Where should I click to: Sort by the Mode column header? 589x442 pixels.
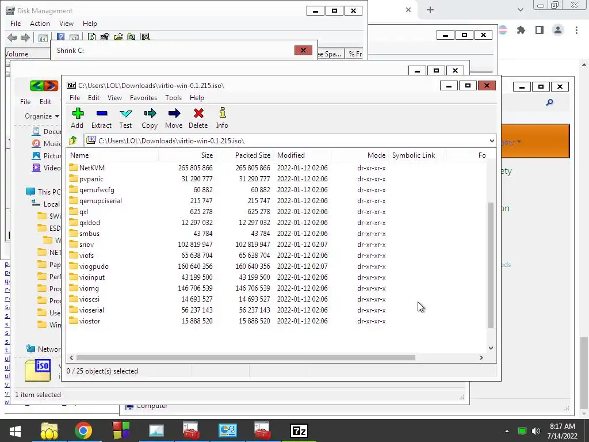(360, 155)
